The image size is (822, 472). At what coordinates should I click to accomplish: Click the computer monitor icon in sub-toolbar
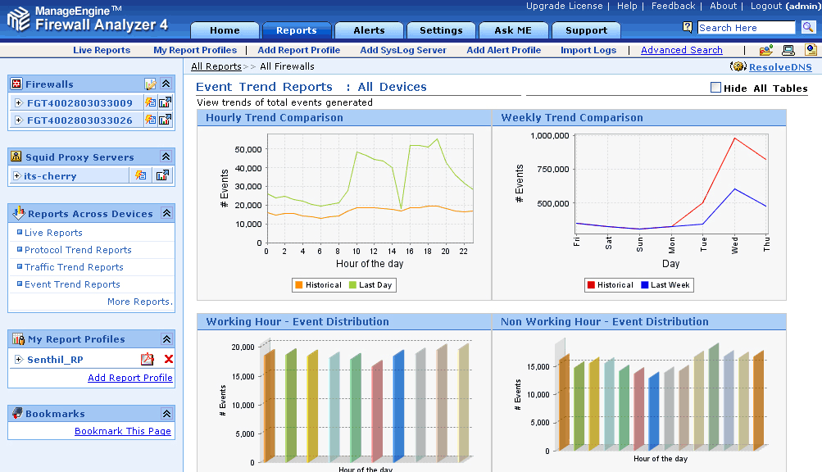(x=788, y=50)
